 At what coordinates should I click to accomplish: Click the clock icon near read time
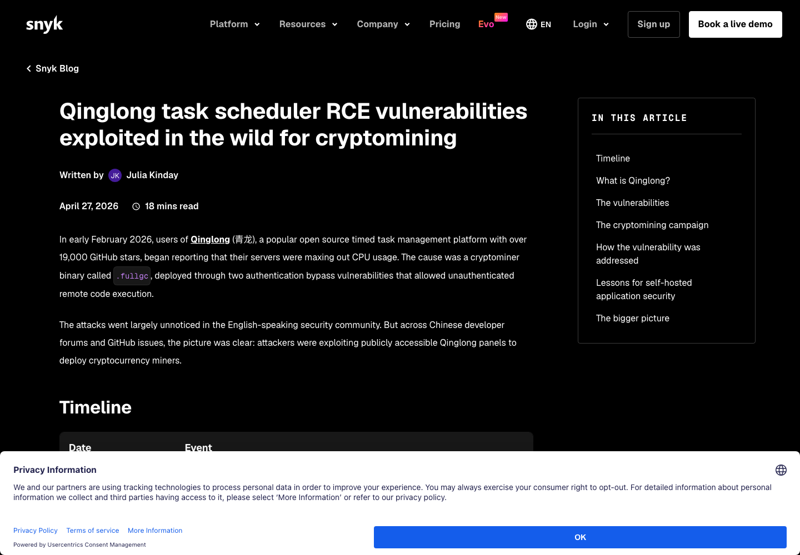(x=136, y=206)
